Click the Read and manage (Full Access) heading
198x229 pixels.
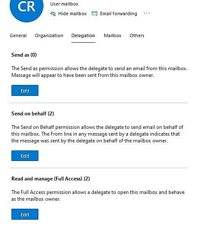(x=51, y=179)
